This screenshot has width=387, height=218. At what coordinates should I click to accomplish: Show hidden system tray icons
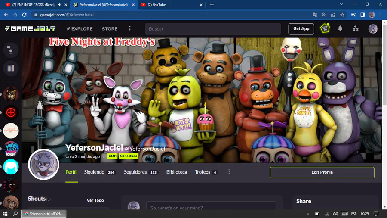pos(308,214)
